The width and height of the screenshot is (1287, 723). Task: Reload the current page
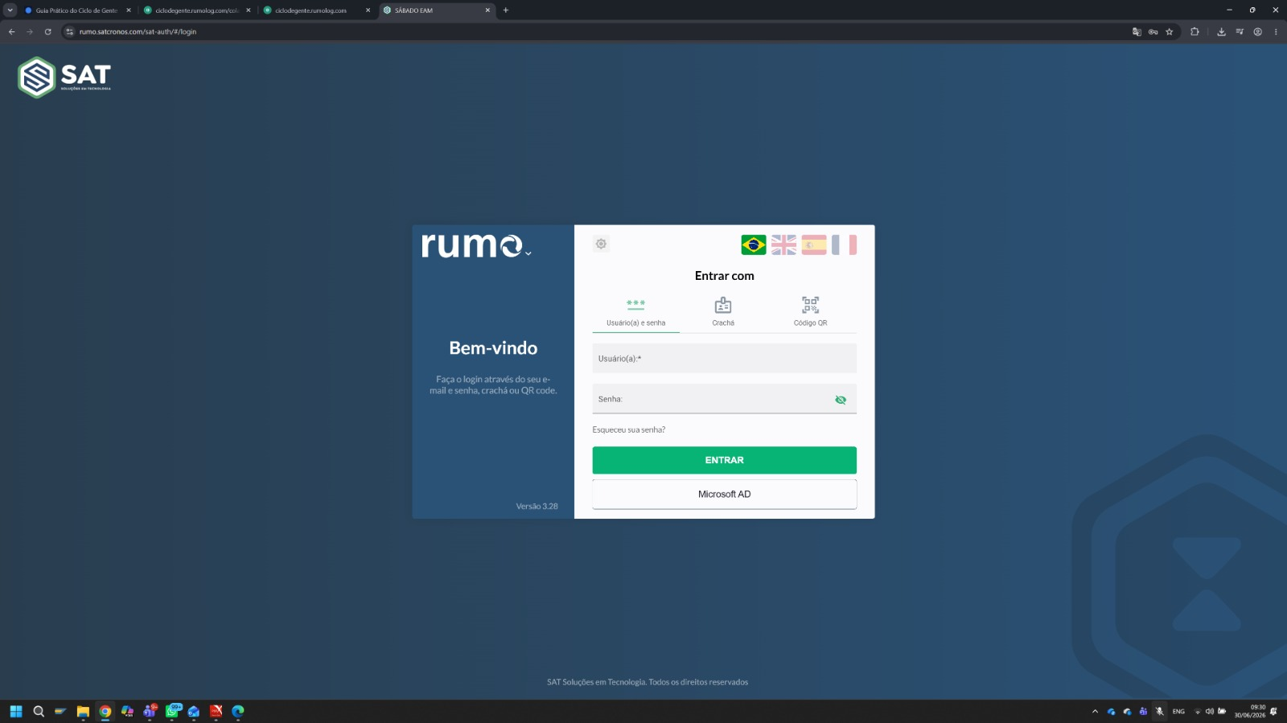tap(48, 32)
